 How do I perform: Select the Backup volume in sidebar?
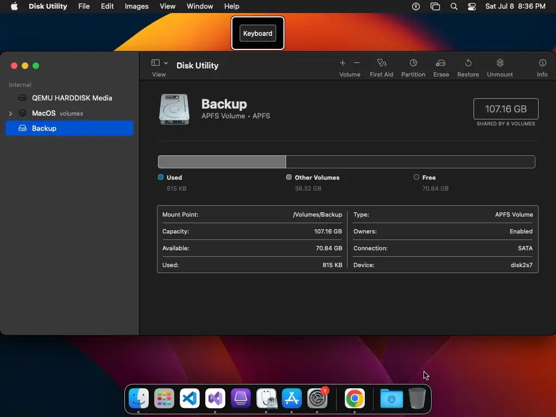pos(69,128)
